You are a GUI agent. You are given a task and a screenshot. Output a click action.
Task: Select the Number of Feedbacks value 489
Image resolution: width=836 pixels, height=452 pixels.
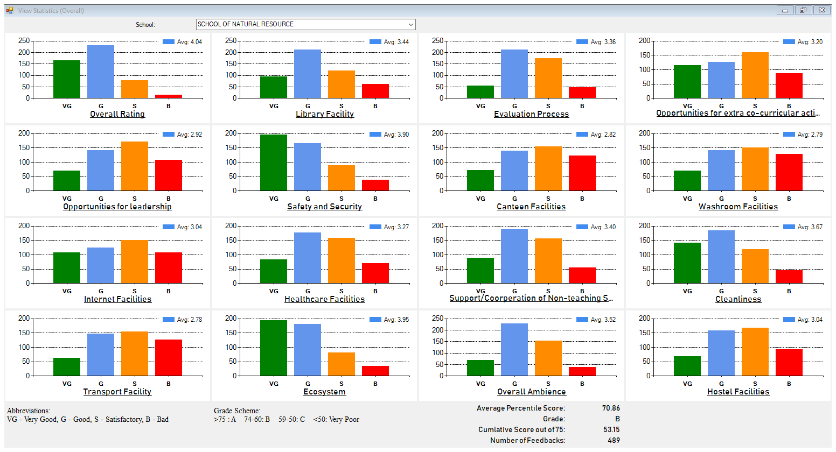click(x=614, y=440)
